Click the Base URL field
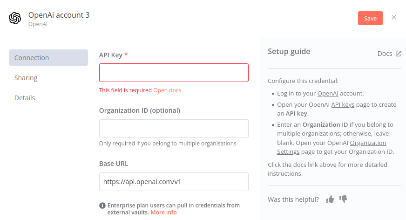 (x=174, y=182)
